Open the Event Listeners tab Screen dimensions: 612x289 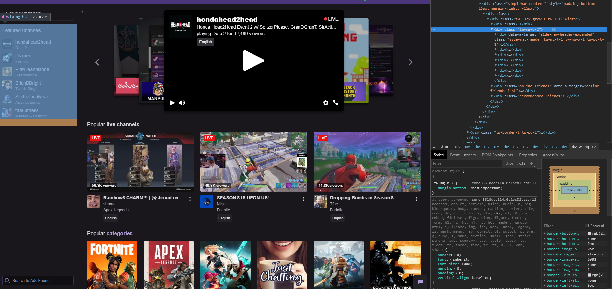pyautogui.click(x=463, y=155)
